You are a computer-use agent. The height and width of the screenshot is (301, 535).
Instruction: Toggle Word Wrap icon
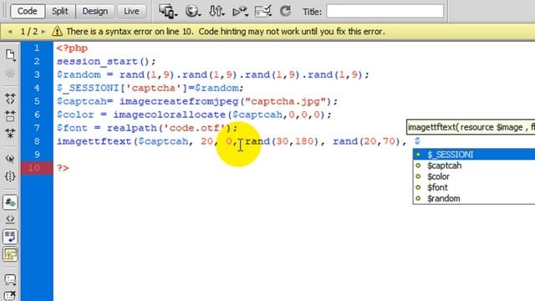pyautogui.click(x=10, y=237)
